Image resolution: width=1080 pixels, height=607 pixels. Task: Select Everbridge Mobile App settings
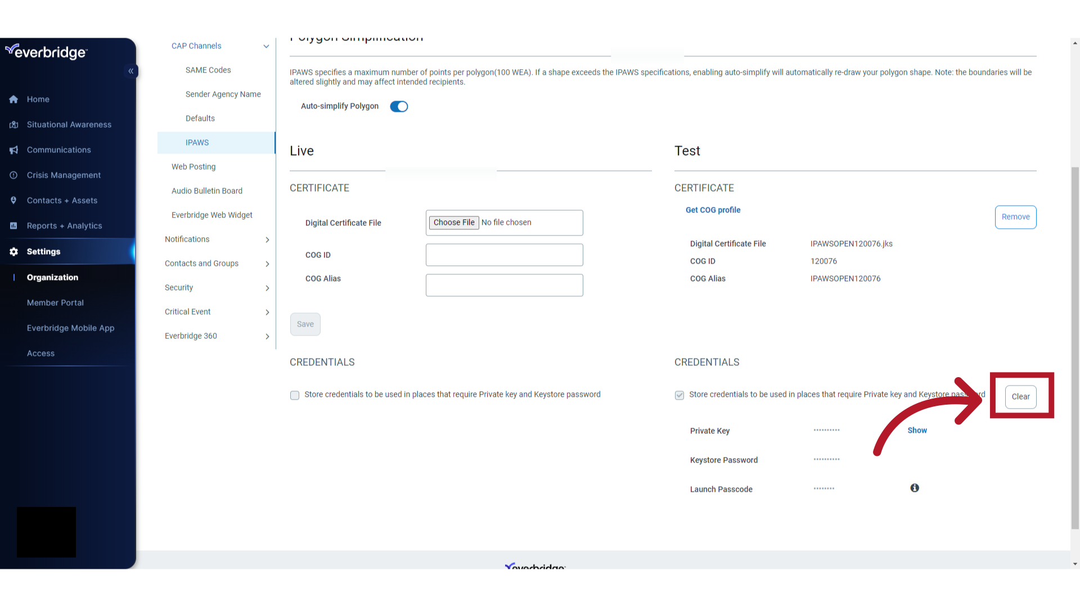click(x=71, y=328)
